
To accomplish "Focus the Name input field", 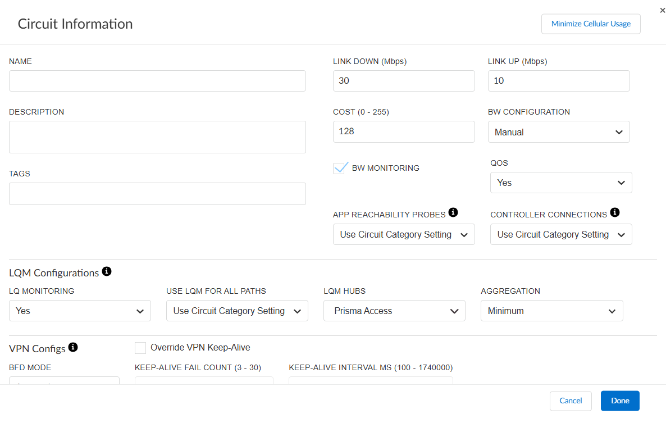I will point(157,81).
